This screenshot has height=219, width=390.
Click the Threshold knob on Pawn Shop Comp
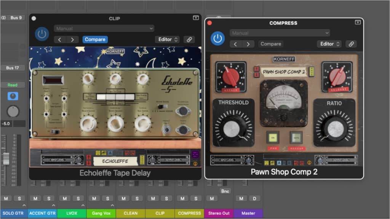pyautogui.click(x=231, y=129)
